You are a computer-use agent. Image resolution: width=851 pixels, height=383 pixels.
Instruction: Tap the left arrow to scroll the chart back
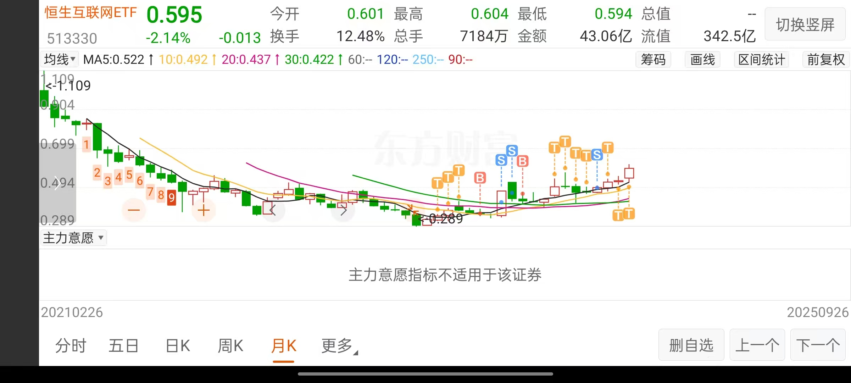(x=273, y=210)
